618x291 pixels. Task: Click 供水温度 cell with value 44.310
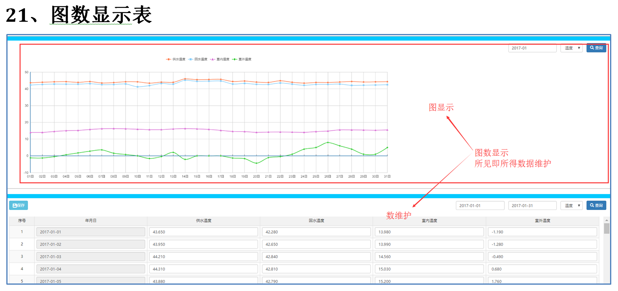tap(204, 269)
